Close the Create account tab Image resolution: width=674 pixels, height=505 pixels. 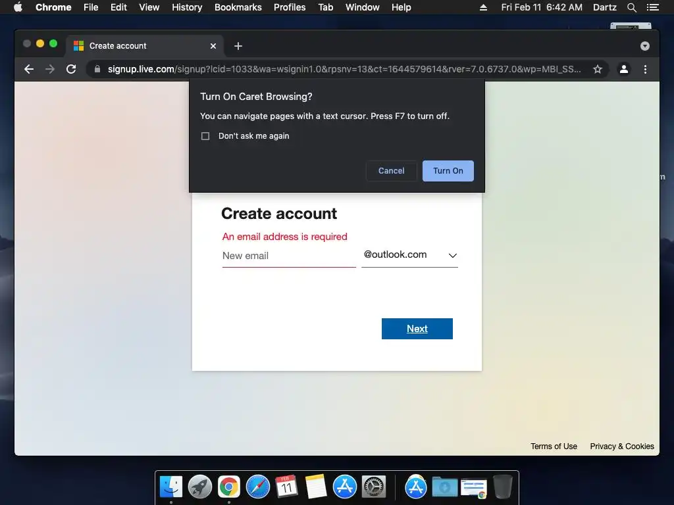click(x=213, y=46)
